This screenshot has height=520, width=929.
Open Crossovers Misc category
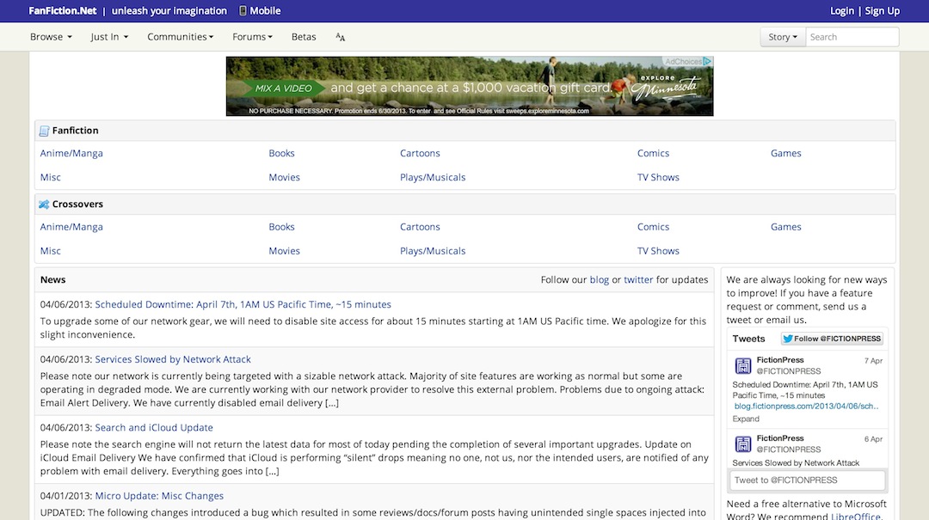pos(51,251)
